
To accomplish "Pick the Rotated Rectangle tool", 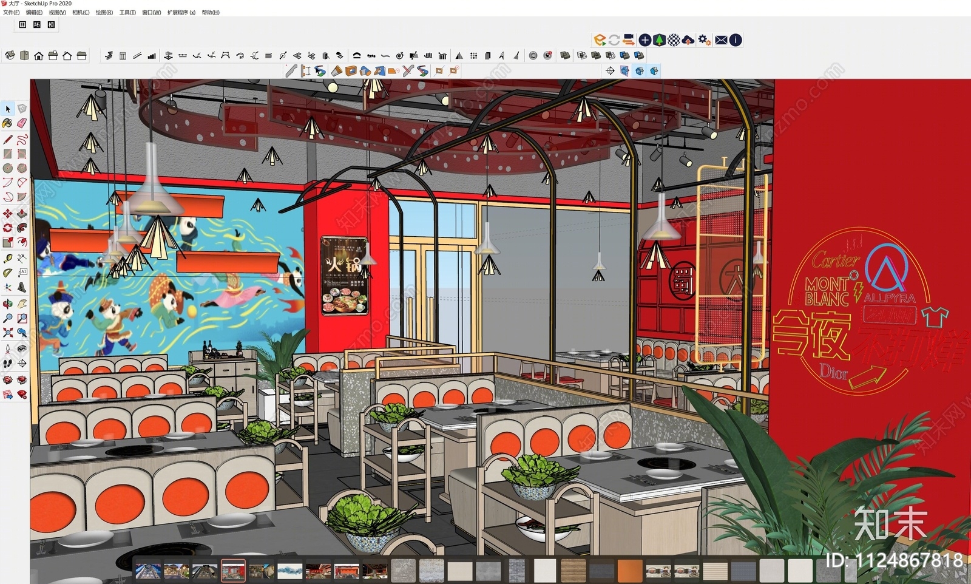I will (22, 154).
